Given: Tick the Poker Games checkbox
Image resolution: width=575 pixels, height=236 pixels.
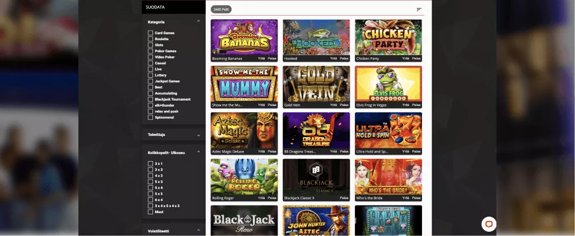Looking at the screenshot, I should click(x=150, y=51).
